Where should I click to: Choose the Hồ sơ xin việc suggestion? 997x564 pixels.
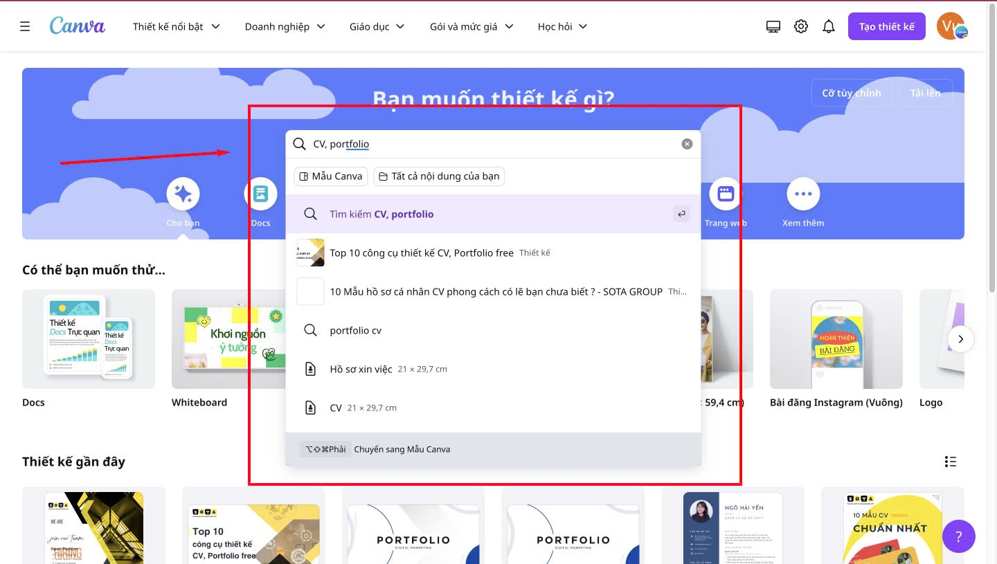point(493,369)
